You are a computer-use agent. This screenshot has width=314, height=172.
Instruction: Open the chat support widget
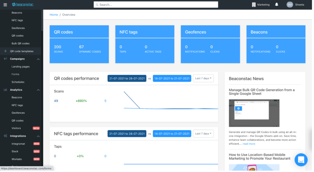pyautogui.click(x=301, y=160)
